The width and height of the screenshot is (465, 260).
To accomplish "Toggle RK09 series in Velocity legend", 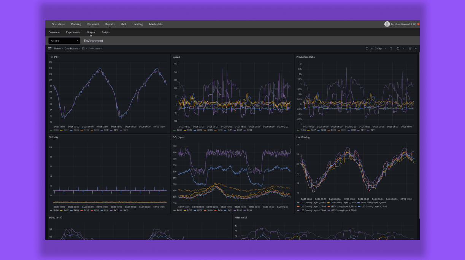I will 86,210.
